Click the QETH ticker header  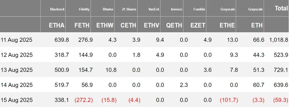tap(174, 25)
